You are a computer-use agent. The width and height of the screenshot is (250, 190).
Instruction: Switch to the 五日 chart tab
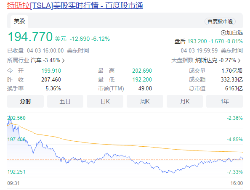click(x=65, y=101)
